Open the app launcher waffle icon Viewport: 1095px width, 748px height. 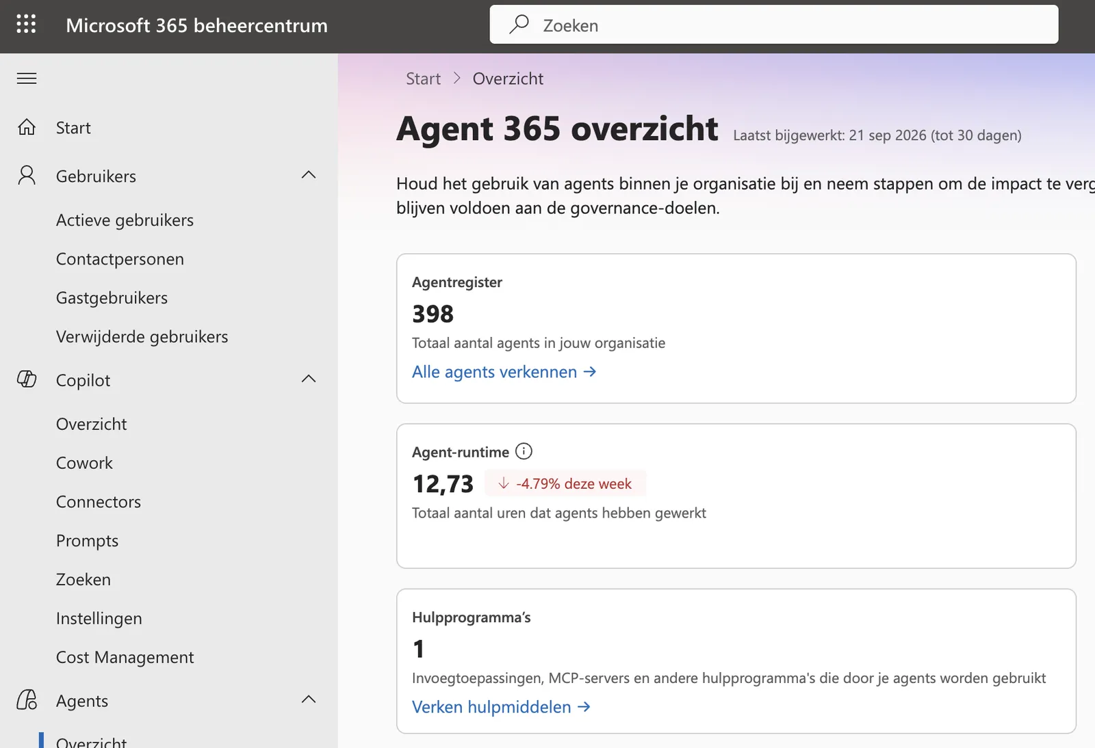point(26,24)
